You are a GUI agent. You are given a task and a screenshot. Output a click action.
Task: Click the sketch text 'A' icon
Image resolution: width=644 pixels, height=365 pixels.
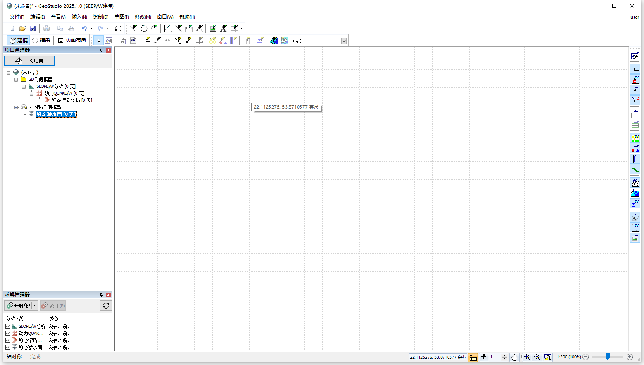tap(224, 28)
